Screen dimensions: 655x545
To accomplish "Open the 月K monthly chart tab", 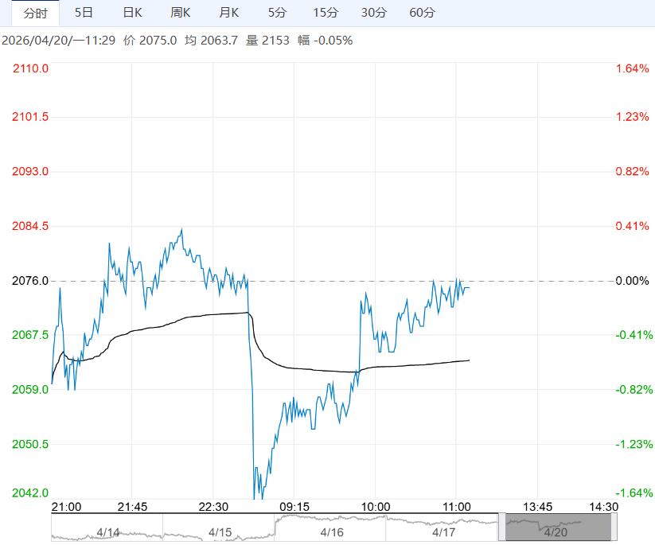I will [x=229, y=13].
